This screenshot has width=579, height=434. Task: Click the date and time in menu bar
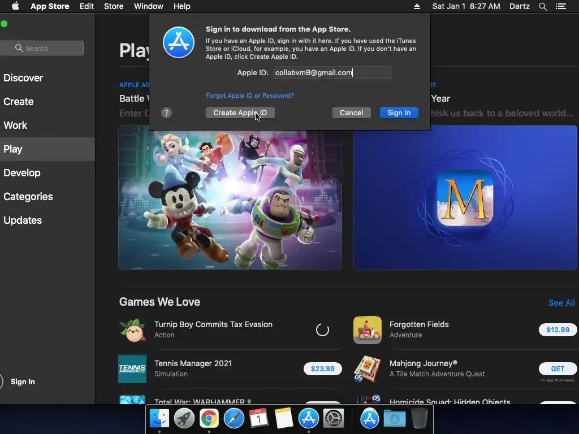(x=466, y=6)
